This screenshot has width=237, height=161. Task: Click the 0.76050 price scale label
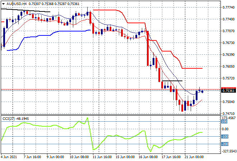click(228, 67)
